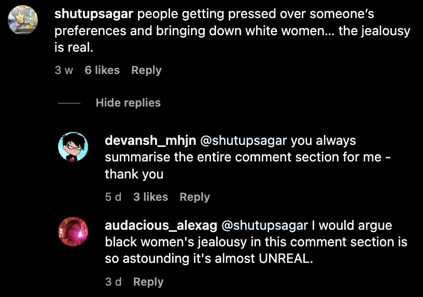This screenshot has width=423, height=297.
Task: Open shutupsagar's profile avatar
Action: pos(23,20)
